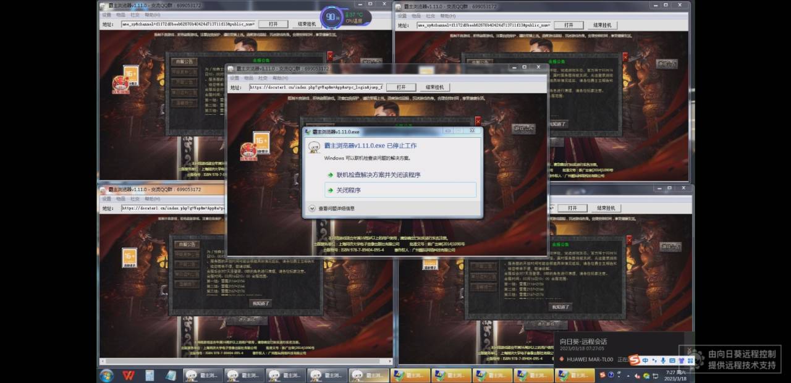Focus the address field in center window

[x=315, y=88]
